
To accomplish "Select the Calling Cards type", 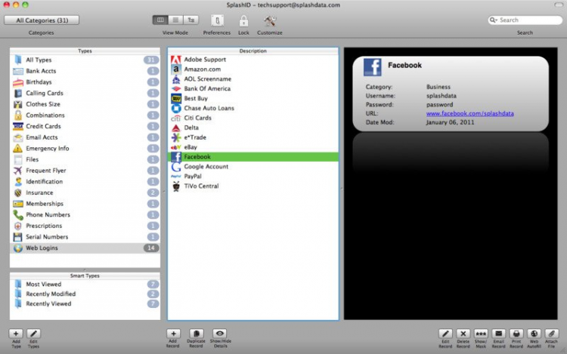I will coord(85,93).
